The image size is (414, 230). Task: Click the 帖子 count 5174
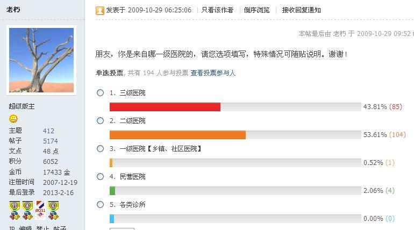pyautogui.click(x=50, y=141)
